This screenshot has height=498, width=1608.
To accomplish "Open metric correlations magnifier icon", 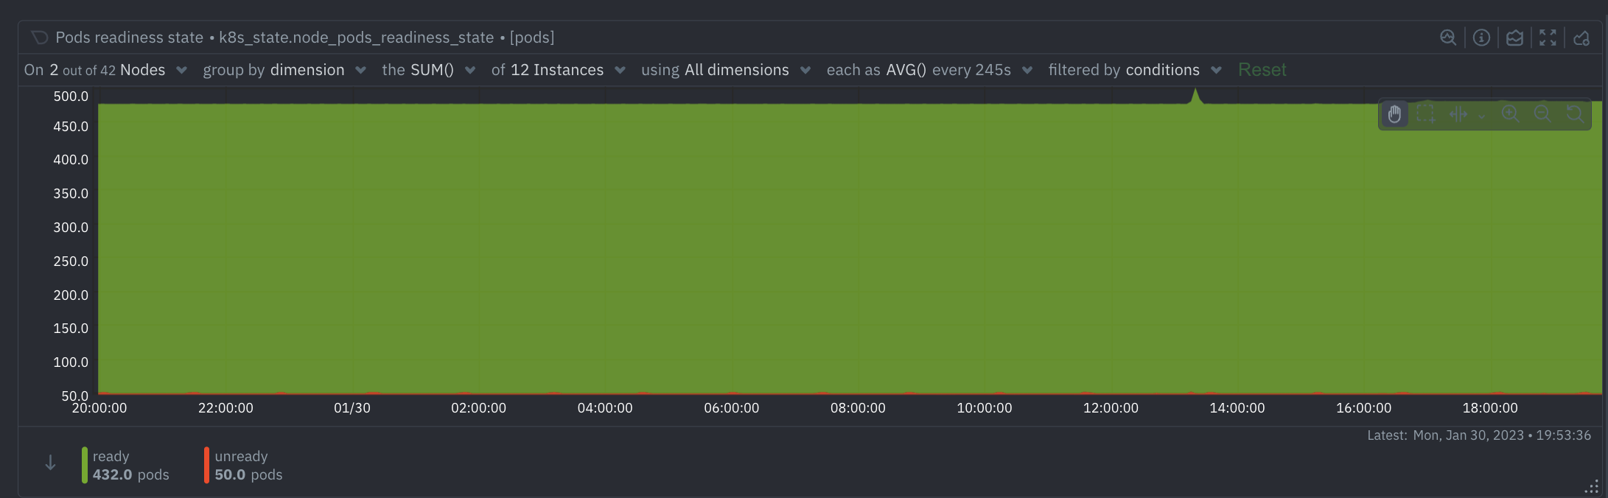I will [x=1447, y=38].
